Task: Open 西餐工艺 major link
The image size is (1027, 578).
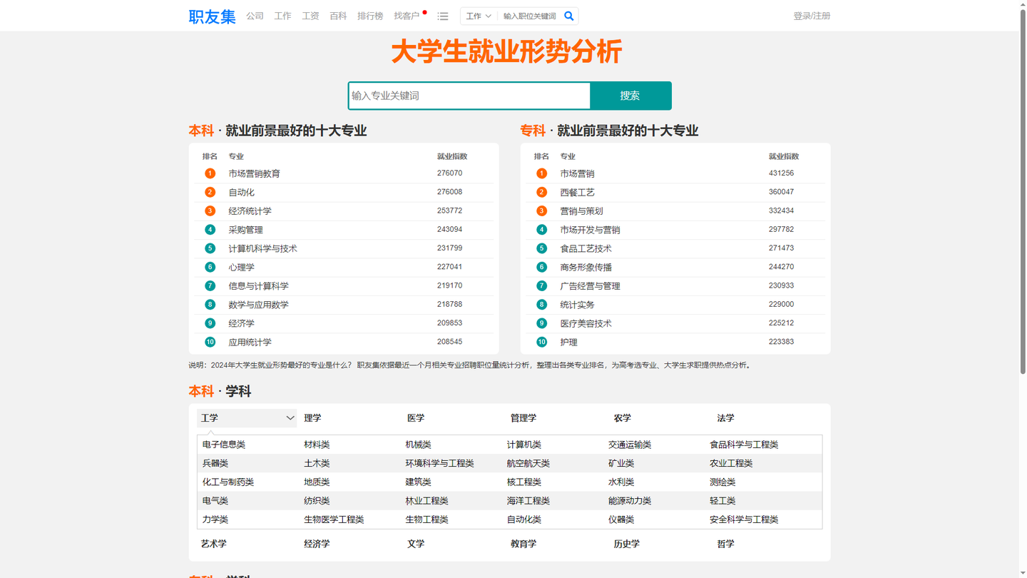Action: point(578,192)
